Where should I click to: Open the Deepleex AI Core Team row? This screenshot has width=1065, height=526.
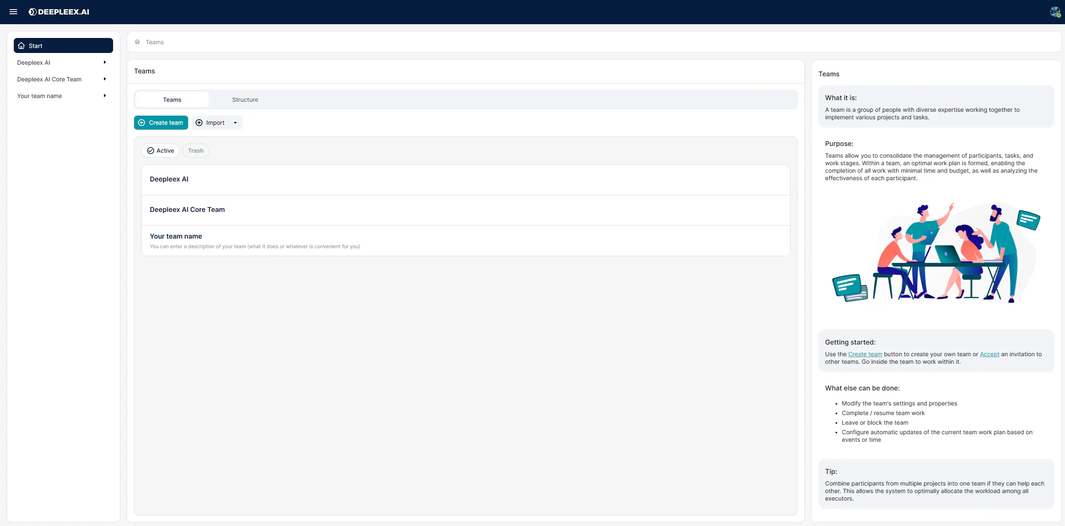click(466, 210)
